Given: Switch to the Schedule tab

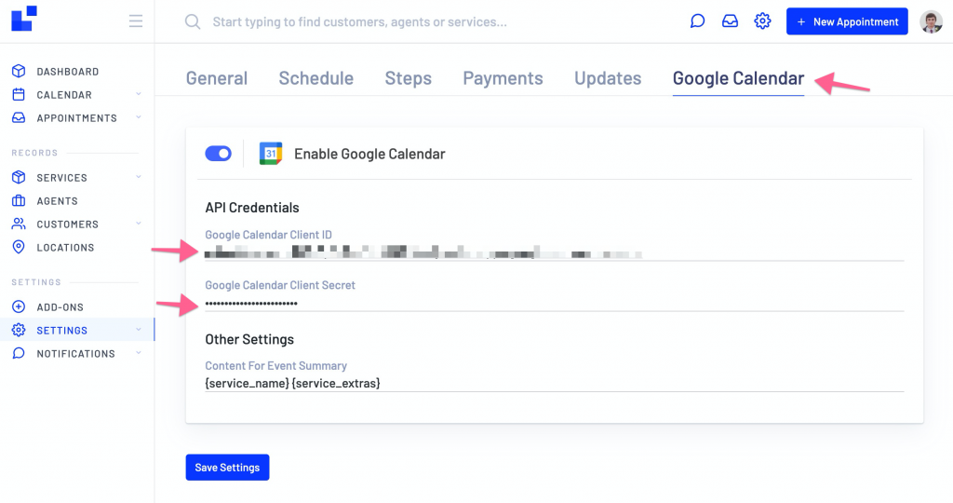Looking at the screenshot, I should (x=316, y=78).
